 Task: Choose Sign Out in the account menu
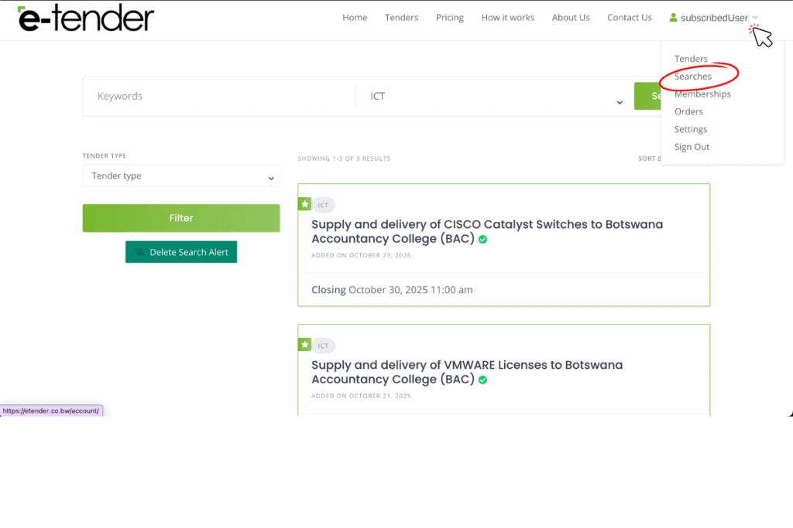(692, 147)
